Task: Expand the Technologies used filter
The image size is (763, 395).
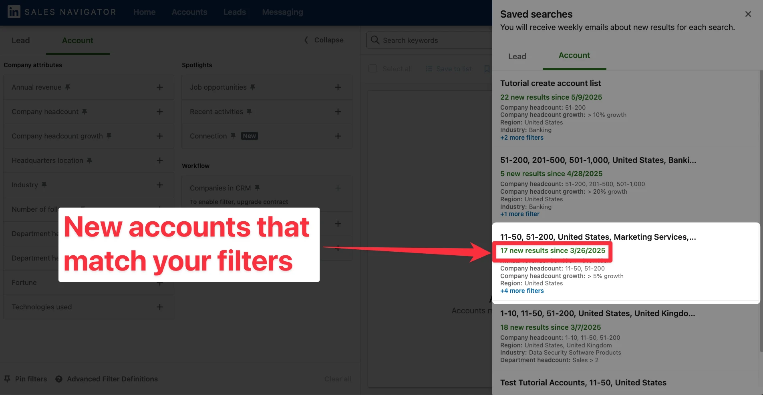Action: [159, 307]
